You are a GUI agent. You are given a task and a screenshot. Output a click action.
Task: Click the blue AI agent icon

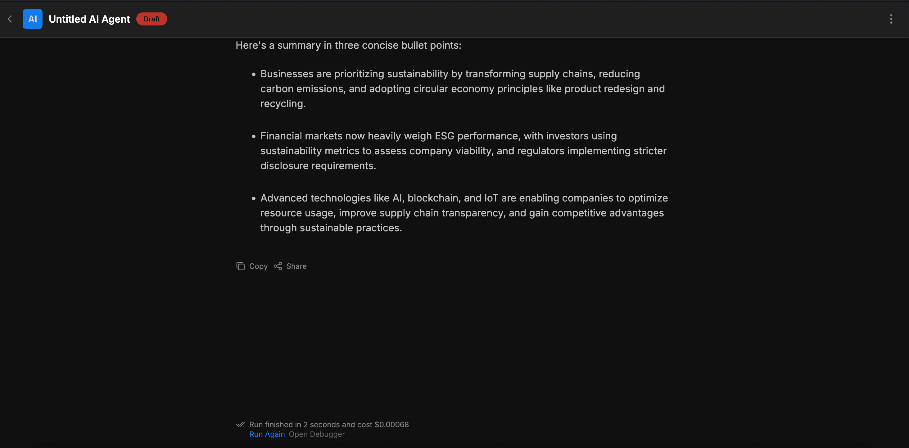[33, 19]
